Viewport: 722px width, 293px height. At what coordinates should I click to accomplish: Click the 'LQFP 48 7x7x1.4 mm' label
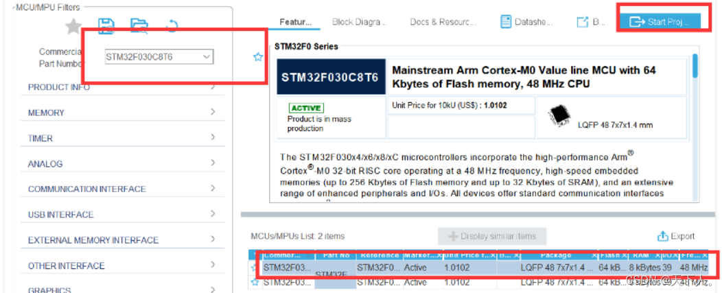(615, 125)
